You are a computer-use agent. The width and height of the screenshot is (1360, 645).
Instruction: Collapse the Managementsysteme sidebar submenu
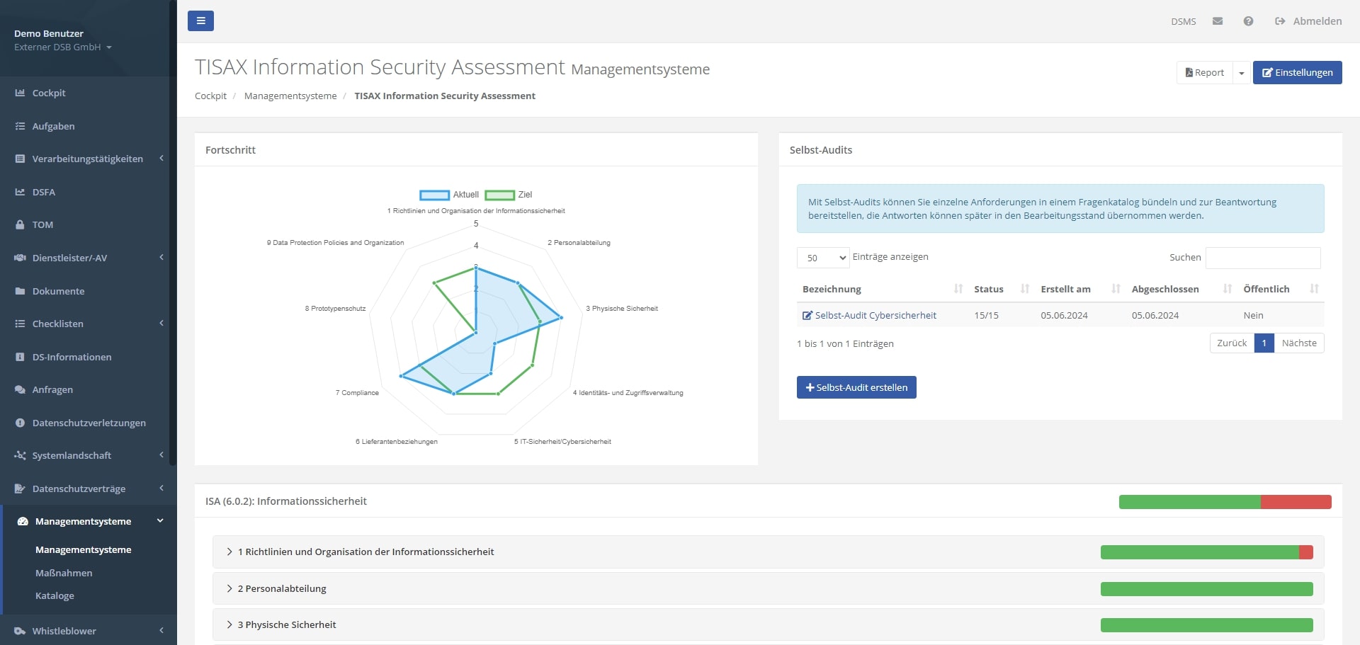(160, 521)
